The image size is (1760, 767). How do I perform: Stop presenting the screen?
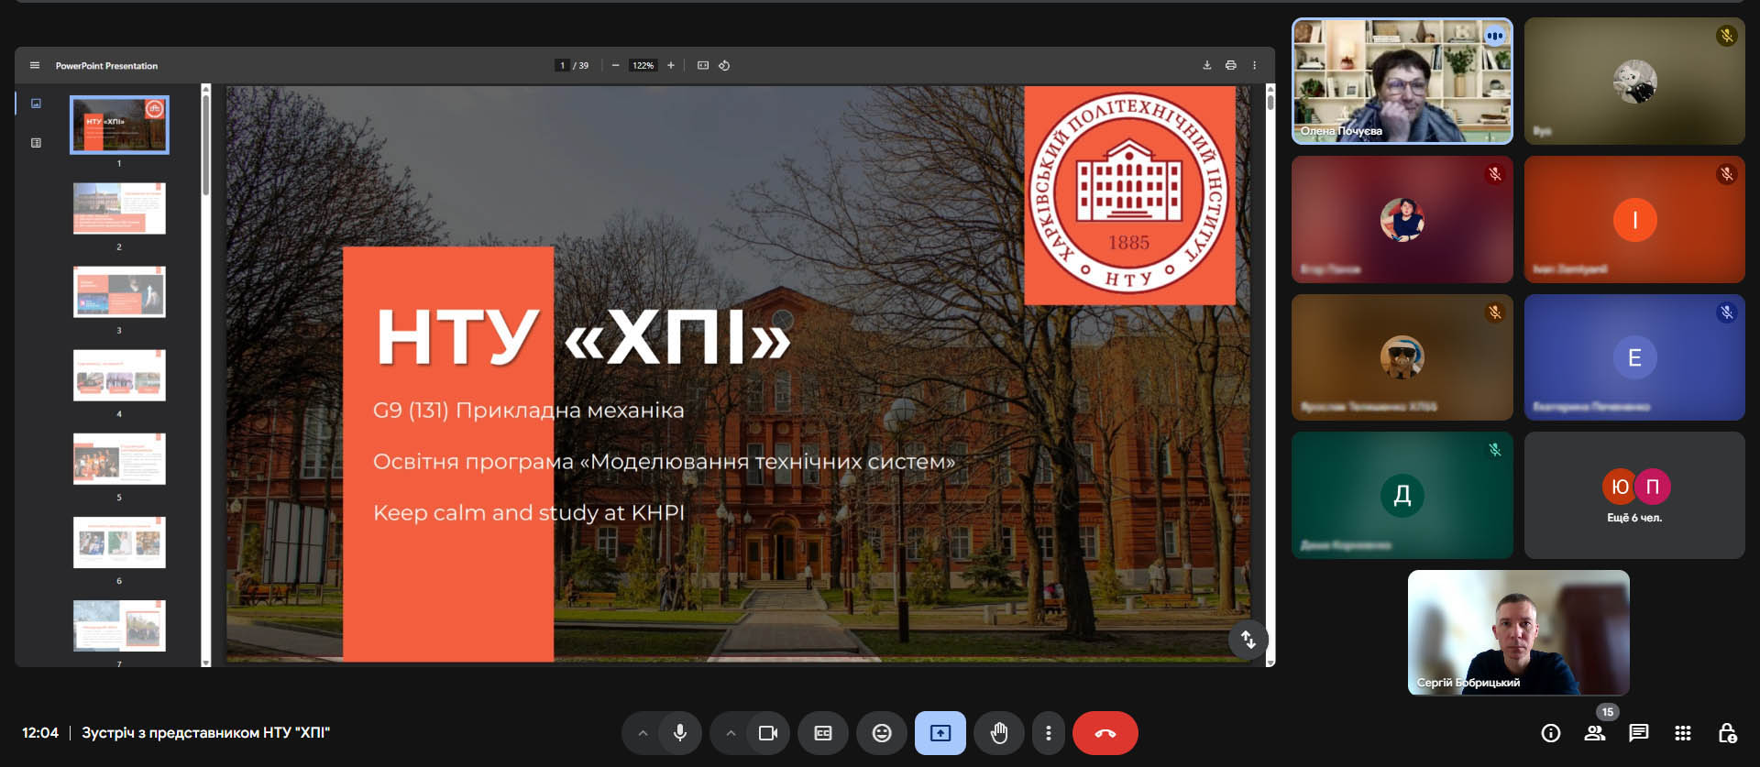point(940,733)
